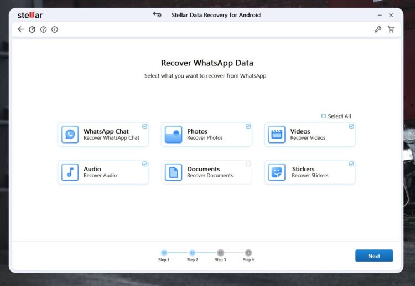Uncheck the Photos checkbox

[248, 126]
